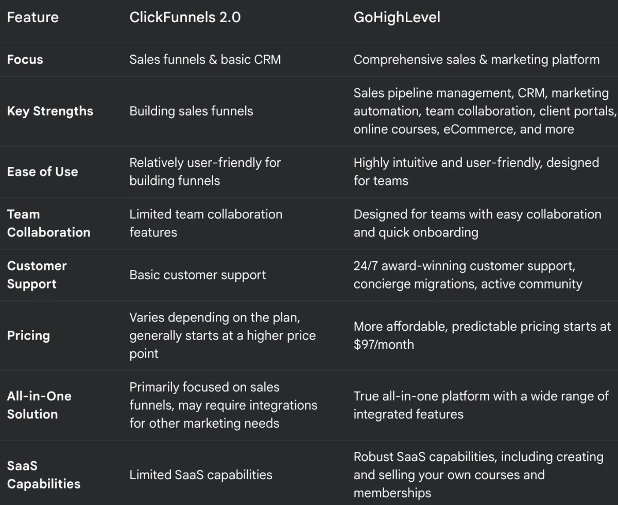
Task: Click the Key Strengths row label
Action: (50, 111)
